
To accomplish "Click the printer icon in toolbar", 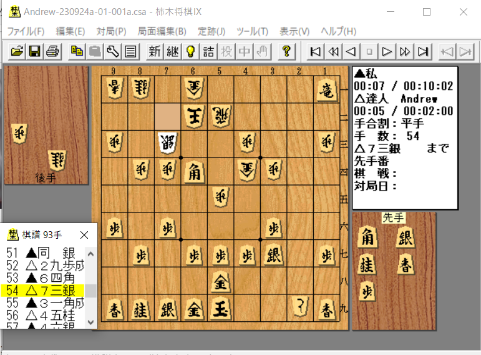I will [52, 51].
